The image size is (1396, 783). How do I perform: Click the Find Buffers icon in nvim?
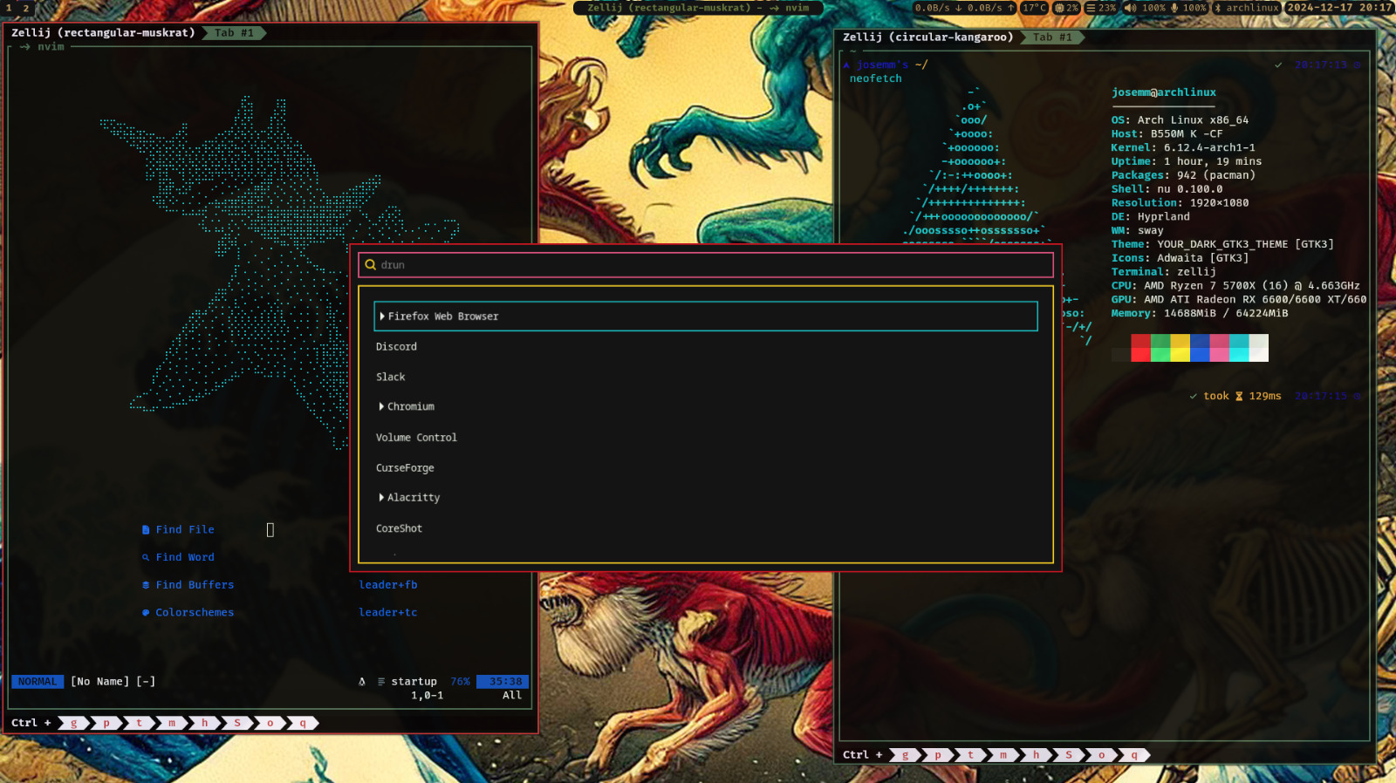coord(146,585)
